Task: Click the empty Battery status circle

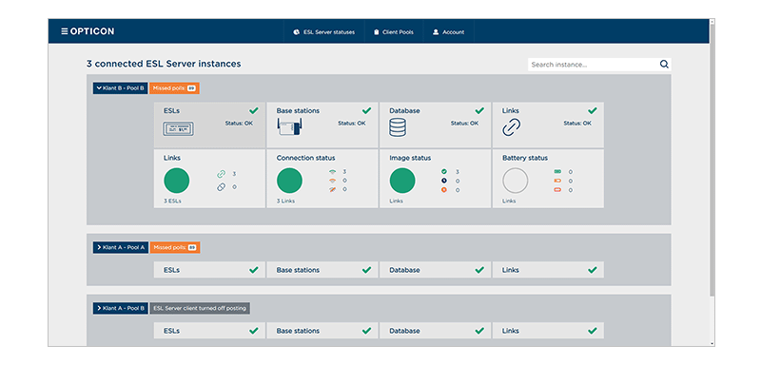Action: point(515,181)
